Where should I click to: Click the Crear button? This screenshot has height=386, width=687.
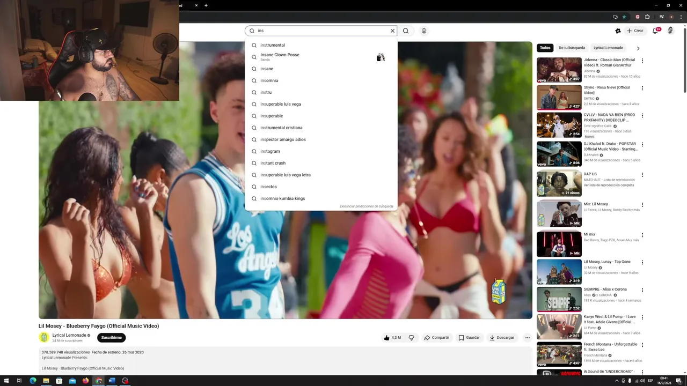[x=635, y=31]
